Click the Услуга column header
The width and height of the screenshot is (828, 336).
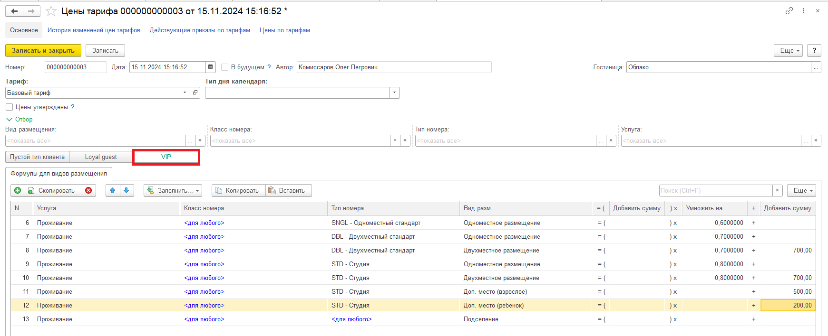point(107,208)
